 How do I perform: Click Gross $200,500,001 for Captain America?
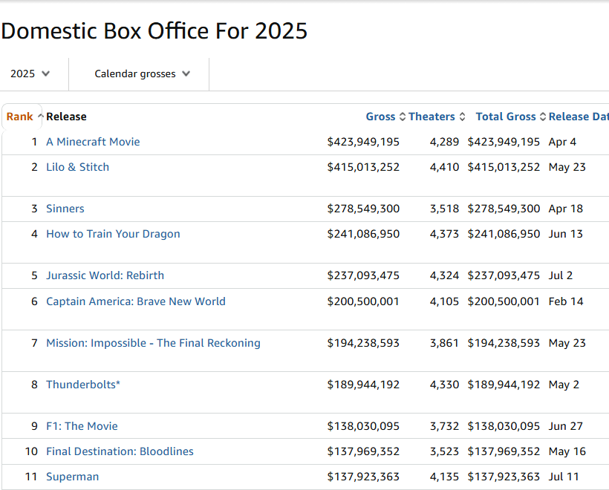coord(363,301)
